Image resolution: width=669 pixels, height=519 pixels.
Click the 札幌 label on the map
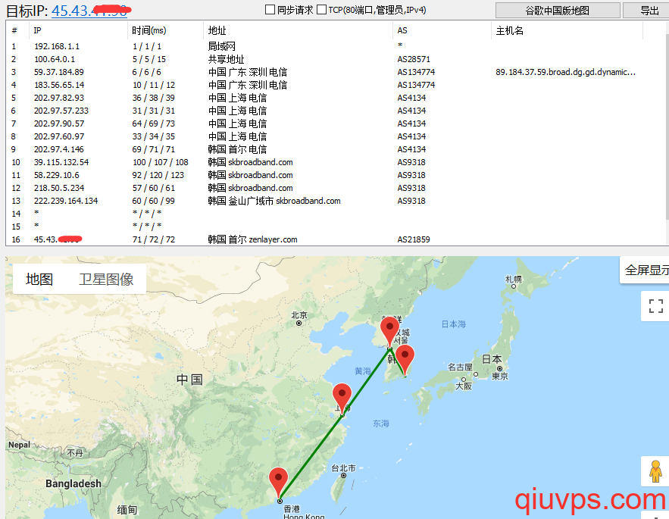pyautogui.click(x=514, y=279)
